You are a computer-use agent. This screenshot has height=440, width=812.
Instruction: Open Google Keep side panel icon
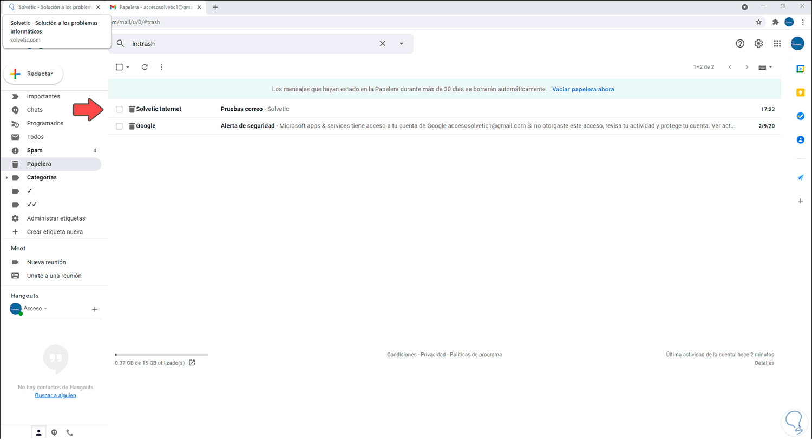coord(801,92)
